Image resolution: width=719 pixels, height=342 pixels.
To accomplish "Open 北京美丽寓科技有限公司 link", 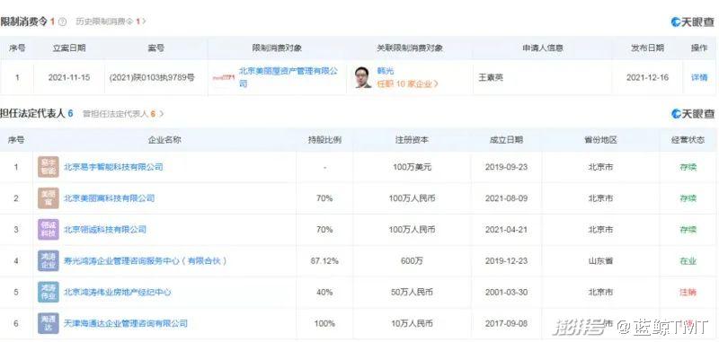I will click(x=109, y=198).
